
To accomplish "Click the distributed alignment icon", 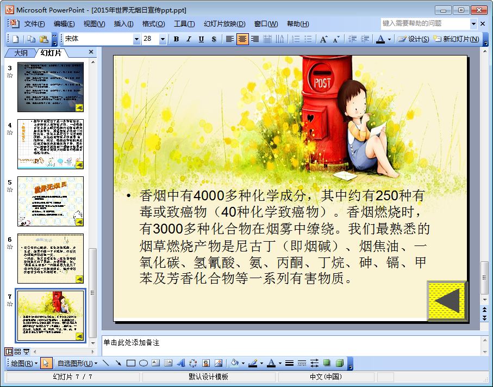I will click(267, 39).
